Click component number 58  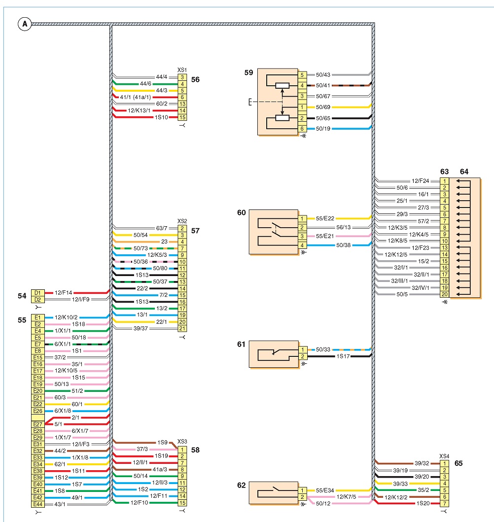195,450
